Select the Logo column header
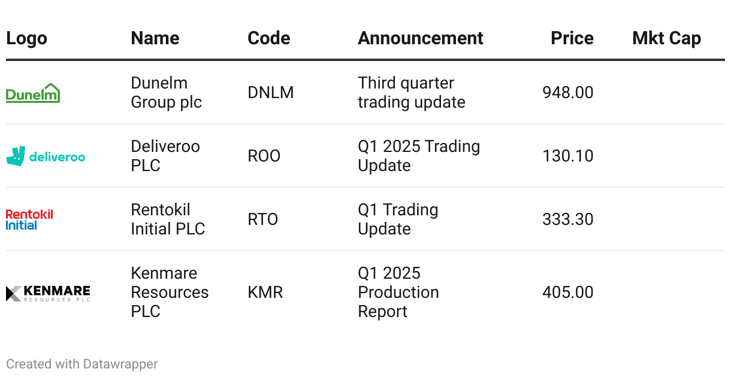731x378 pixels. click(x=27, y=38)
